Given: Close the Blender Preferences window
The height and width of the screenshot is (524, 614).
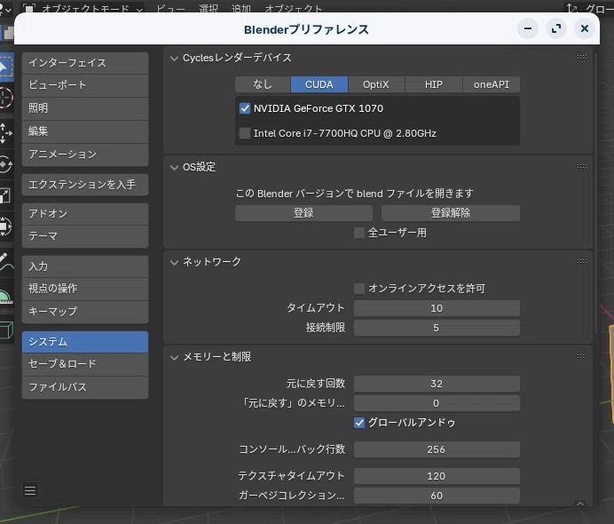Looking at the screenshot, I should tap(584, 28).
